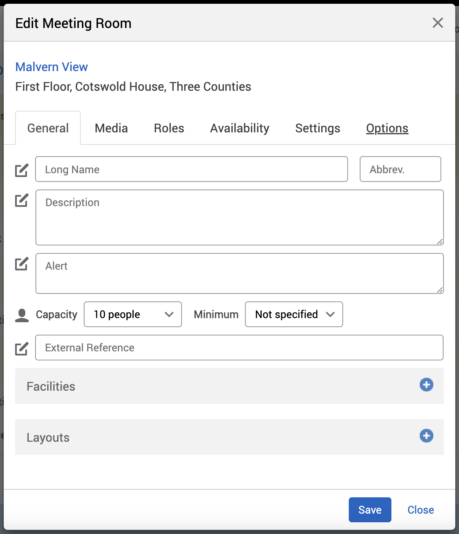Click the person icon next to Capacity

tap(22, 315)
